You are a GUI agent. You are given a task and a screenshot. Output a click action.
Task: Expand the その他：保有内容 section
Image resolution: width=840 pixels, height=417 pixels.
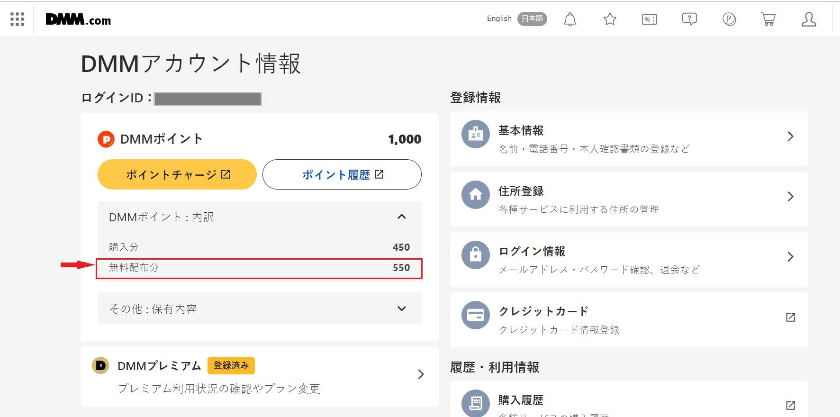260,308
